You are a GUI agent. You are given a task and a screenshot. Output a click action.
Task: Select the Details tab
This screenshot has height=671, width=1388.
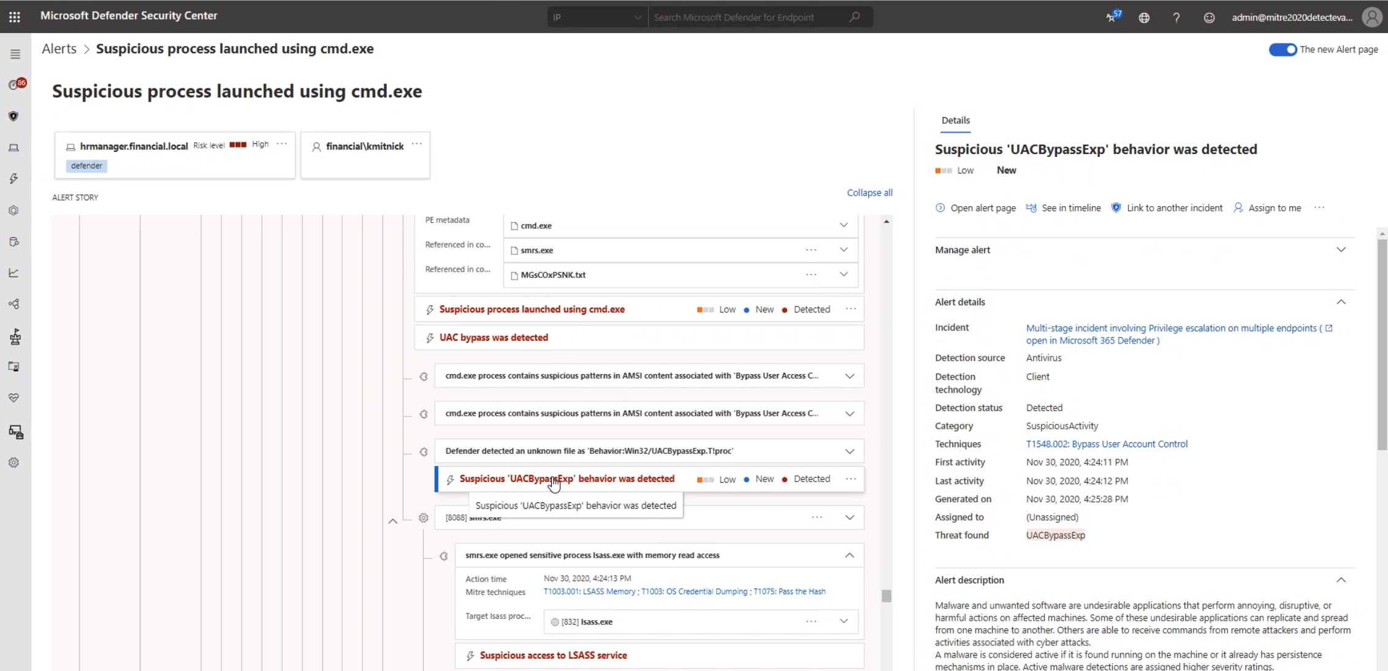[x=955, y=121]
